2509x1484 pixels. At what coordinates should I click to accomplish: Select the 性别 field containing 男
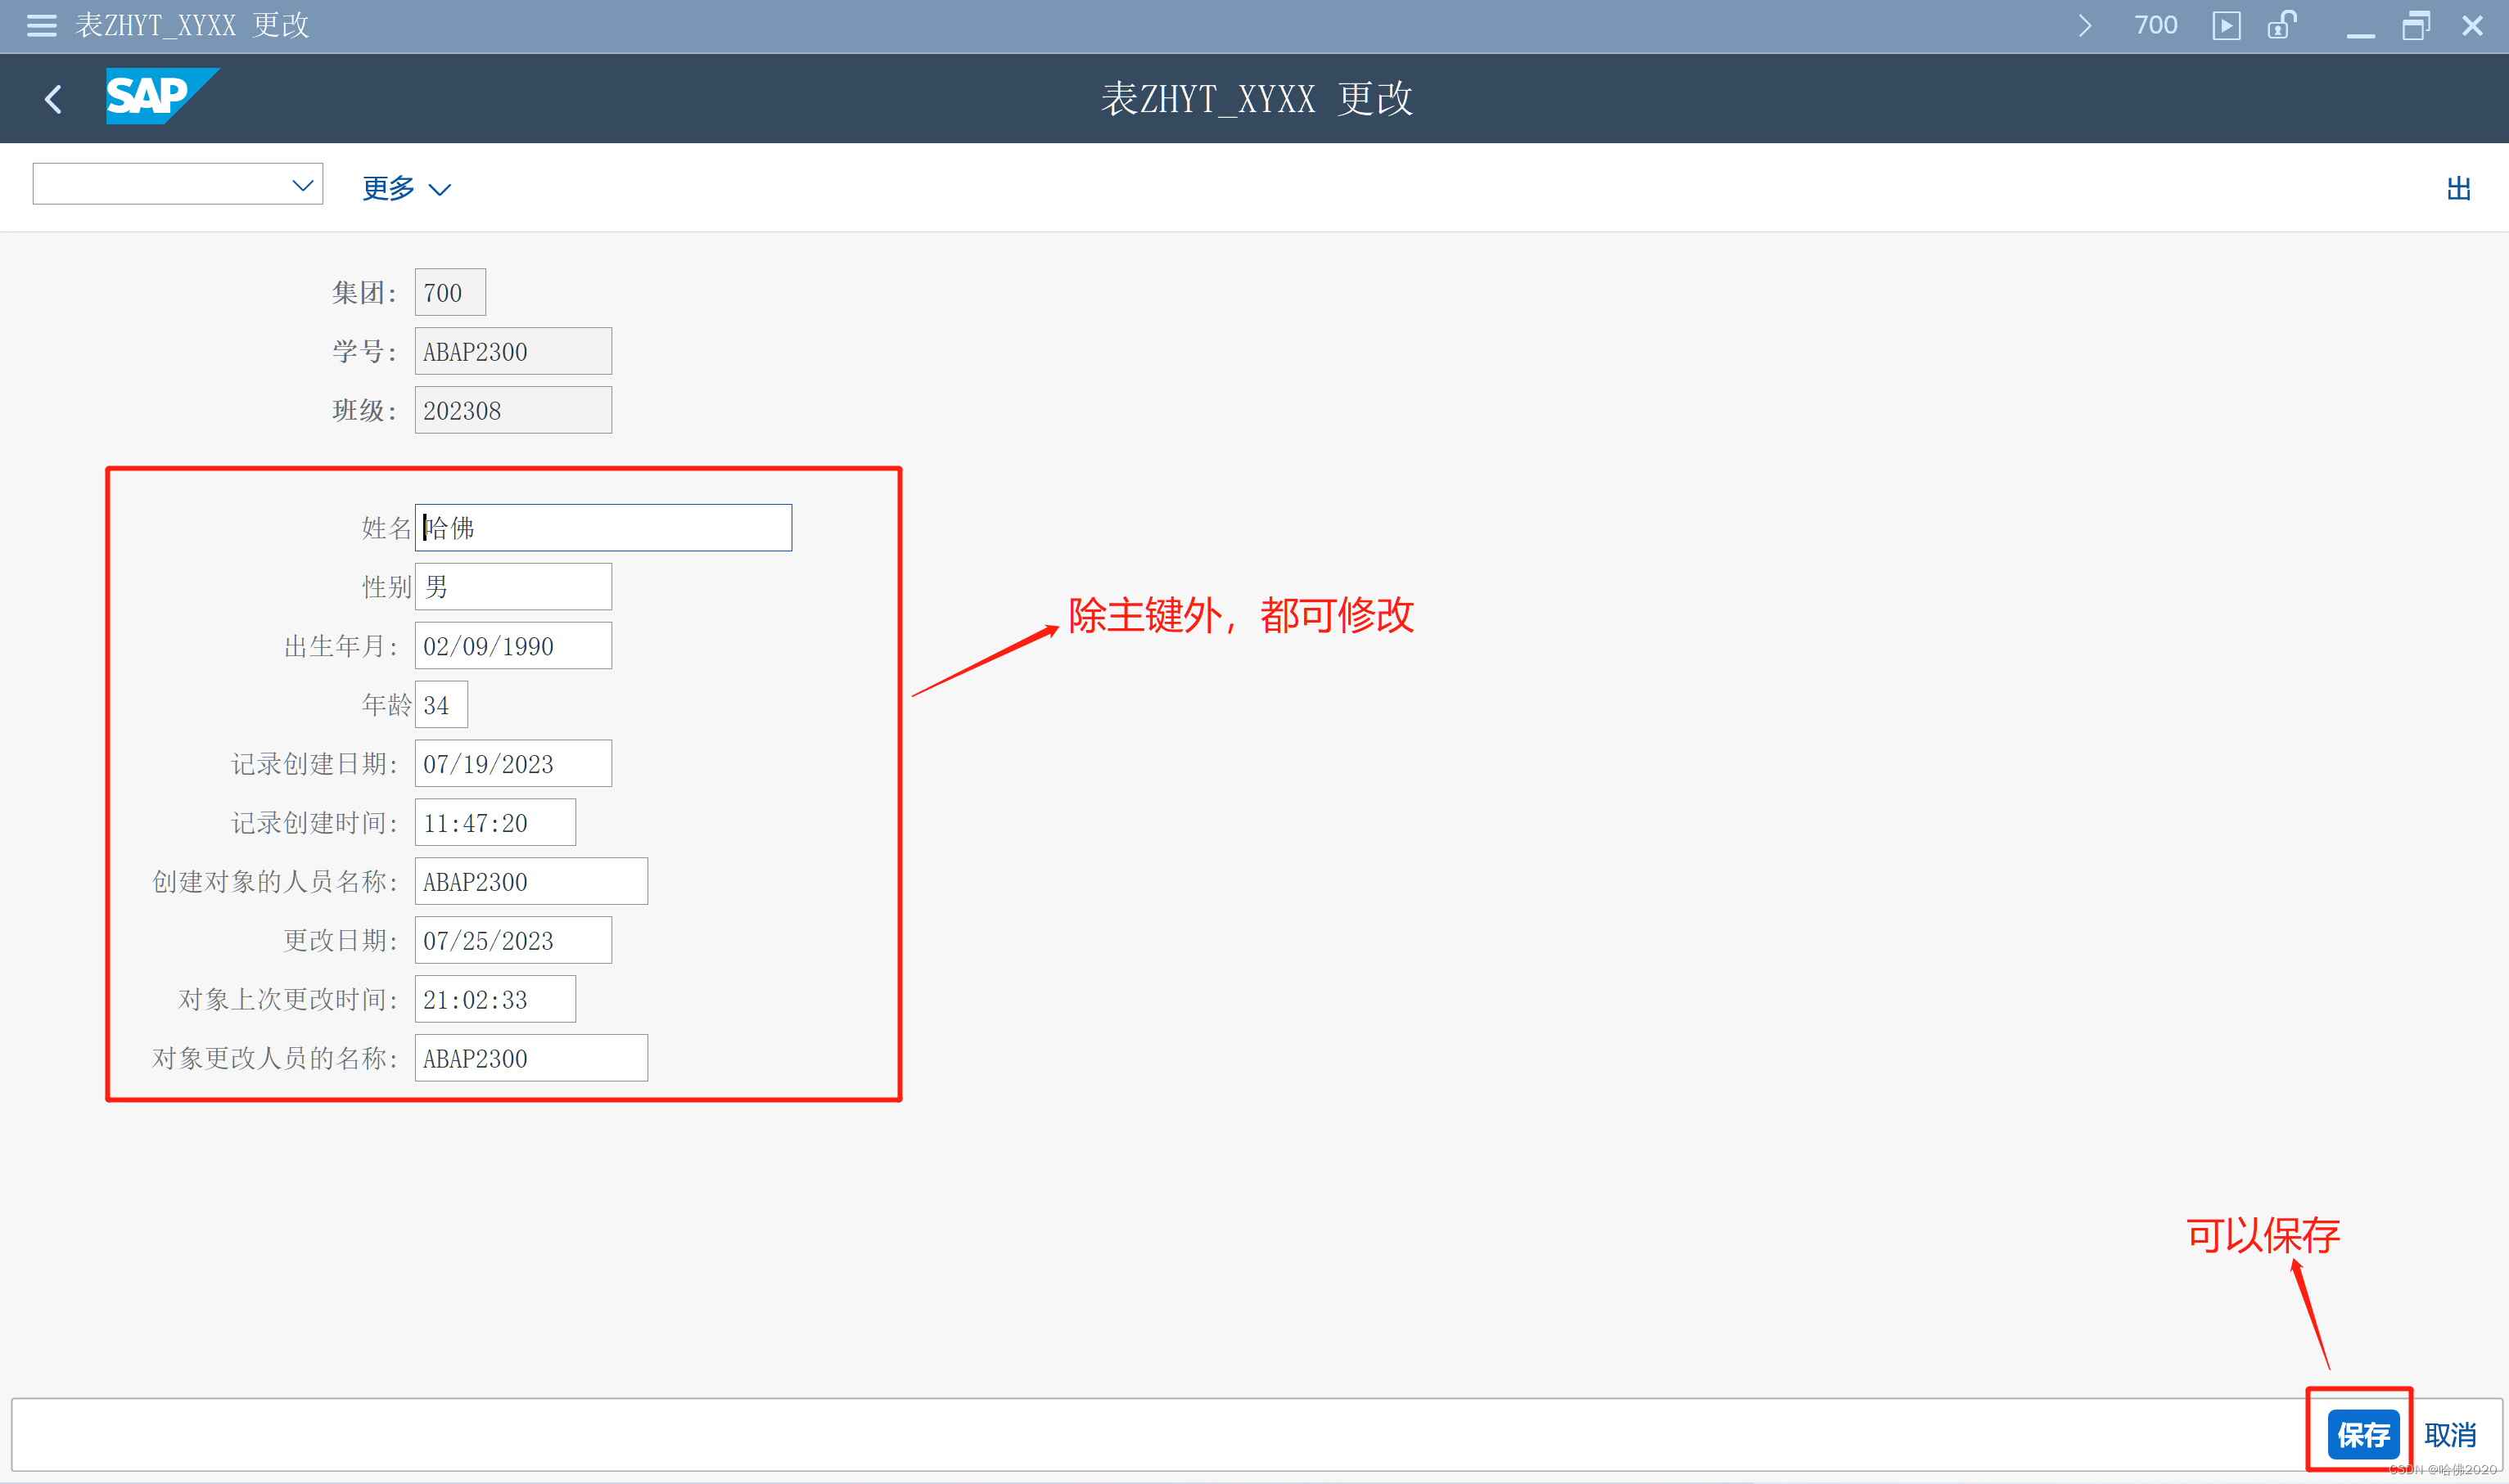click(x=513, y=587)
